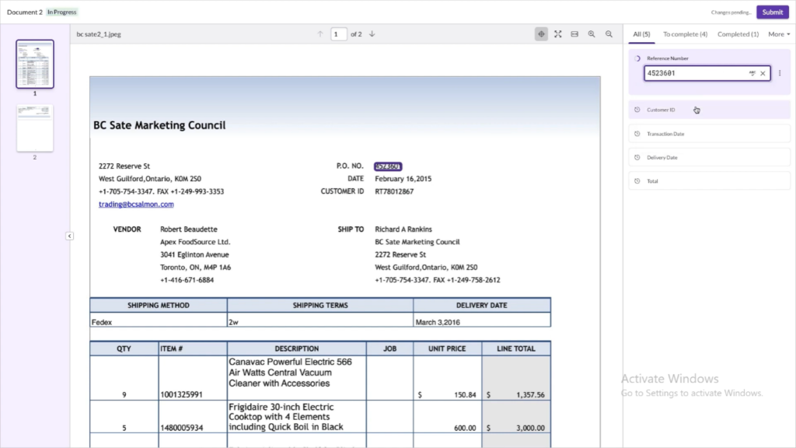Switch to the Completed (1) tab
The width and height of the screenshot is (796, 448).
(738, 34)
